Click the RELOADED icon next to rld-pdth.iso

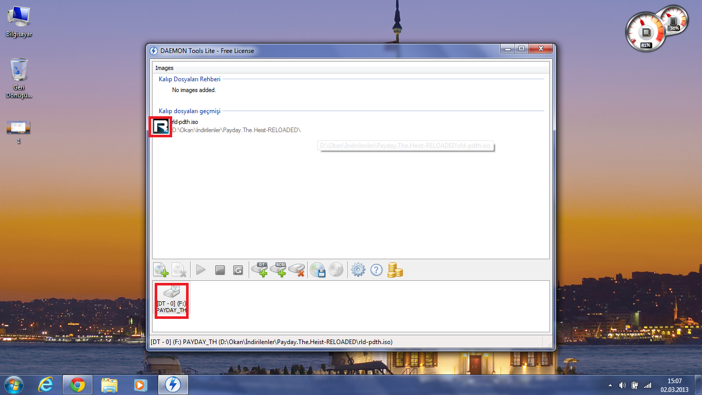click(160, 127)
